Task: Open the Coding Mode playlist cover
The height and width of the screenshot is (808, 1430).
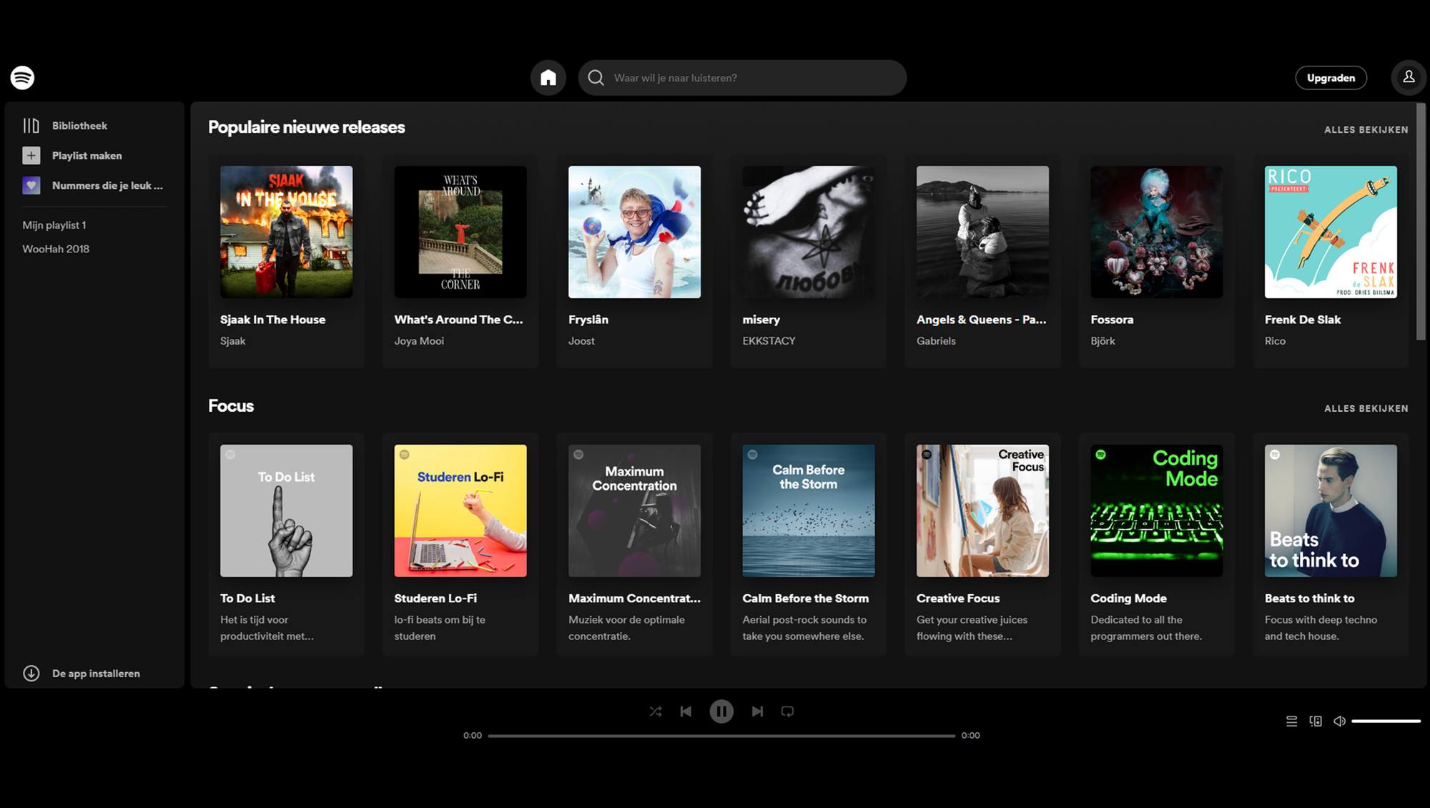Action: coord(1157,511)
